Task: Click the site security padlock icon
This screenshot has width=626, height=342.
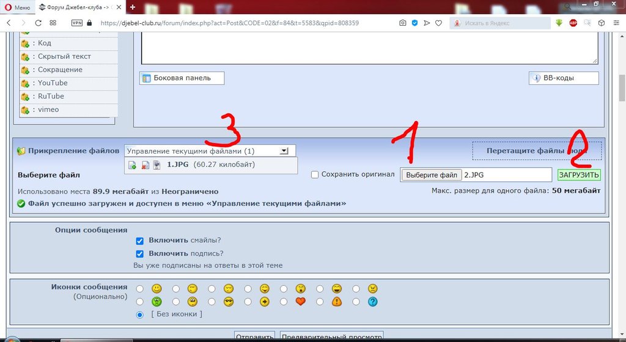Action: point(89,23)
